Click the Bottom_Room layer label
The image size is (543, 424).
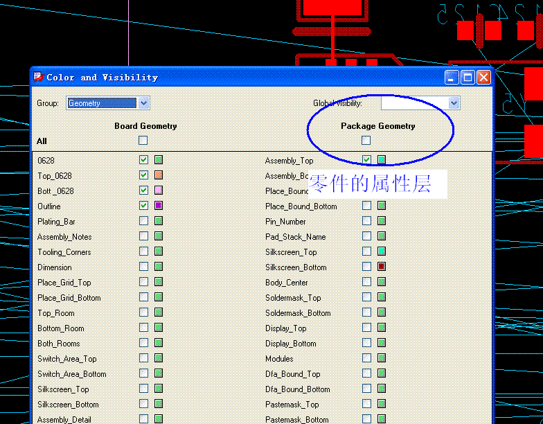[61, 328]
